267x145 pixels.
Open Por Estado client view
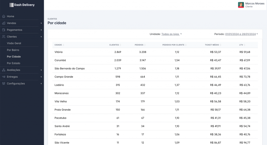(x=14, y=63)
